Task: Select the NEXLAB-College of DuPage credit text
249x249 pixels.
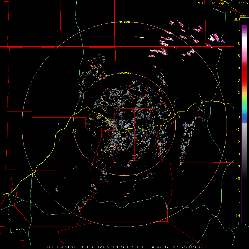Action: 222,3
